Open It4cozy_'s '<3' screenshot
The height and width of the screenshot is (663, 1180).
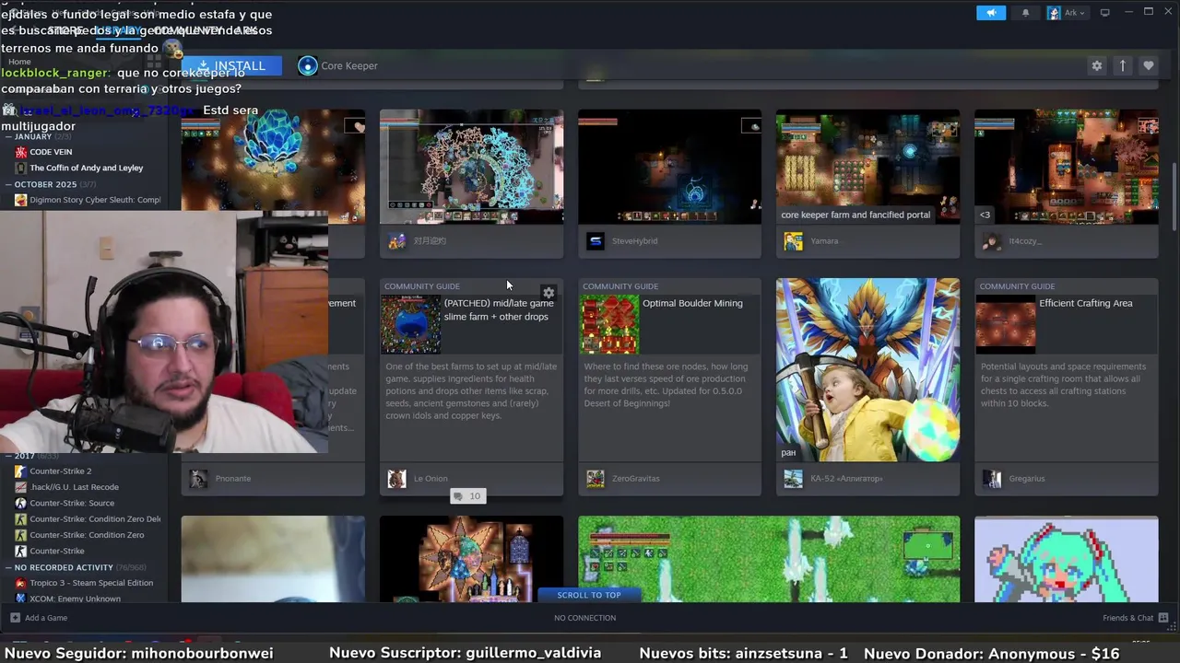pyautogui.click(x=1066, y=167)
